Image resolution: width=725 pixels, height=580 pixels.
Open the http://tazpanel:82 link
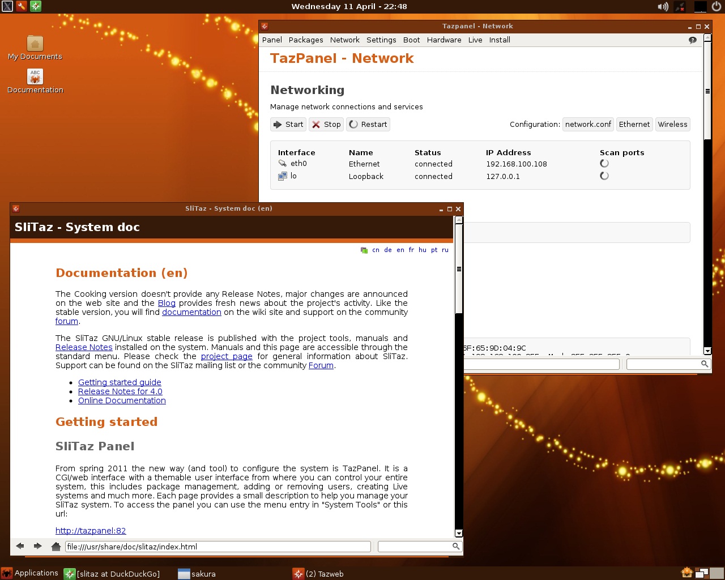[x=91, y=531]
